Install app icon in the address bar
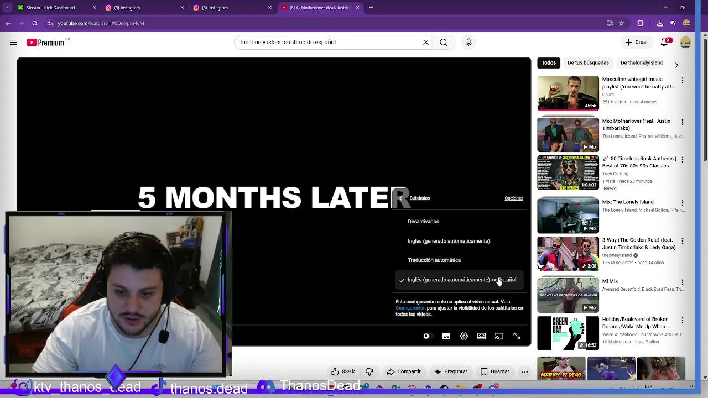 [610, 23]
